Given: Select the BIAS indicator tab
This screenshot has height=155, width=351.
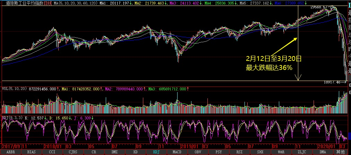Looking at the screenshot, I should pos(31,152).
